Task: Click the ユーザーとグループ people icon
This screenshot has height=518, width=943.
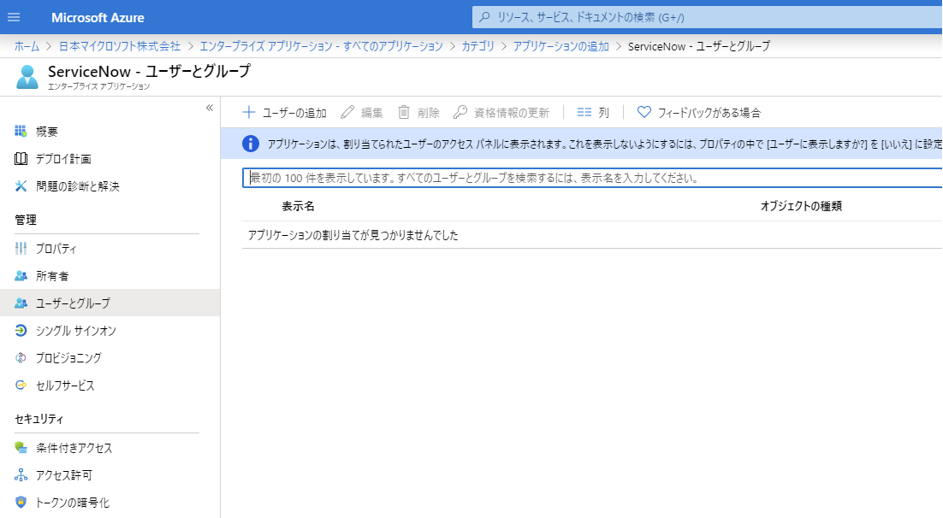Action: (x=21, y=303)
